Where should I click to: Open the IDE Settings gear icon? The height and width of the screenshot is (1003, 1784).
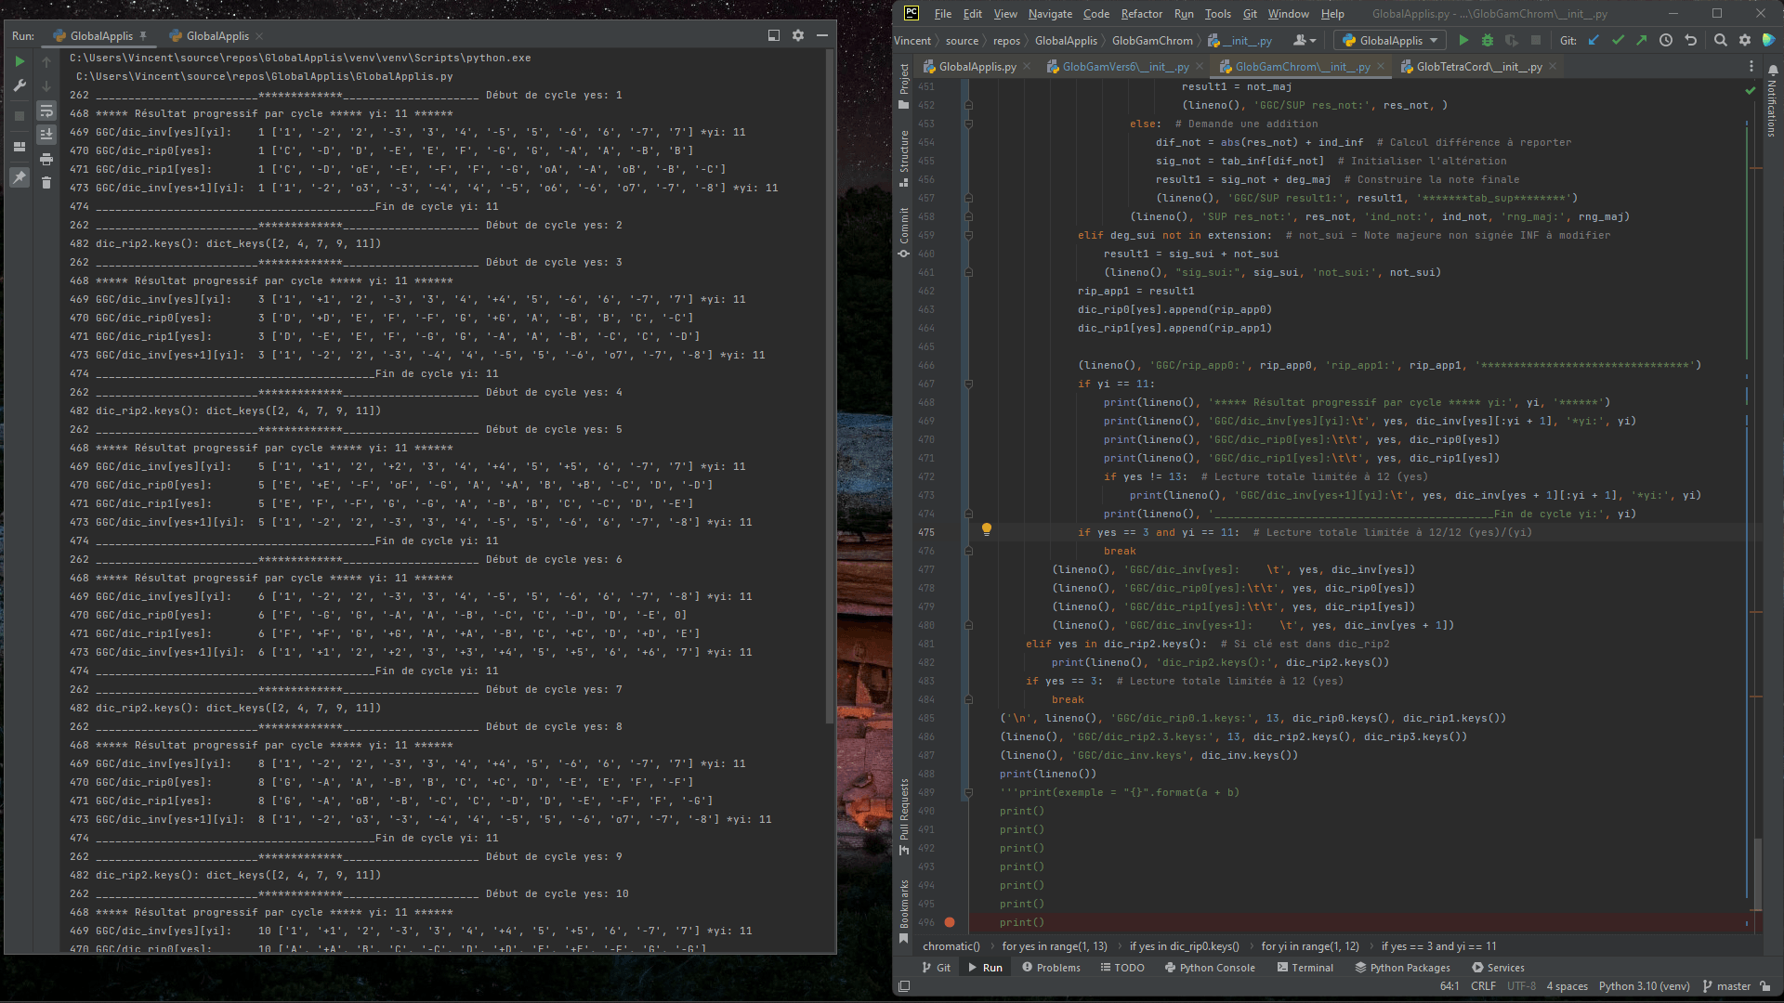pyautogui.click(x=1745, y=40)
